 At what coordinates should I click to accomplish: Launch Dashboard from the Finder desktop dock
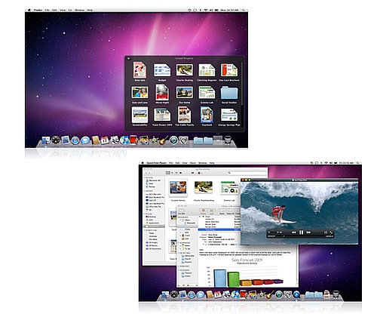tap(56, 140)
